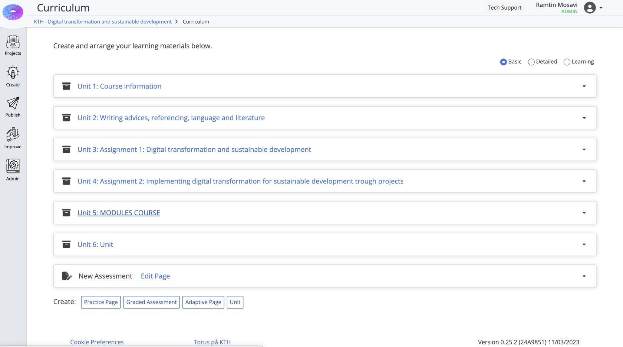The image size is (623, 347).
Task: Click the archive icon for Unit 2
Action: click(x=66, y=118)
